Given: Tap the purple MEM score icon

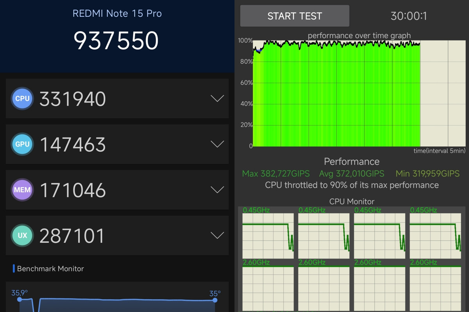Looking at the screenshot, I should point(22,190).
